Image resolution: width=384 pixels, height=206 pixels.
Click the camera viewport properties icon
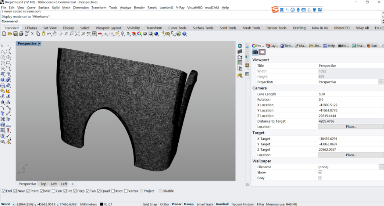(255, 52)
